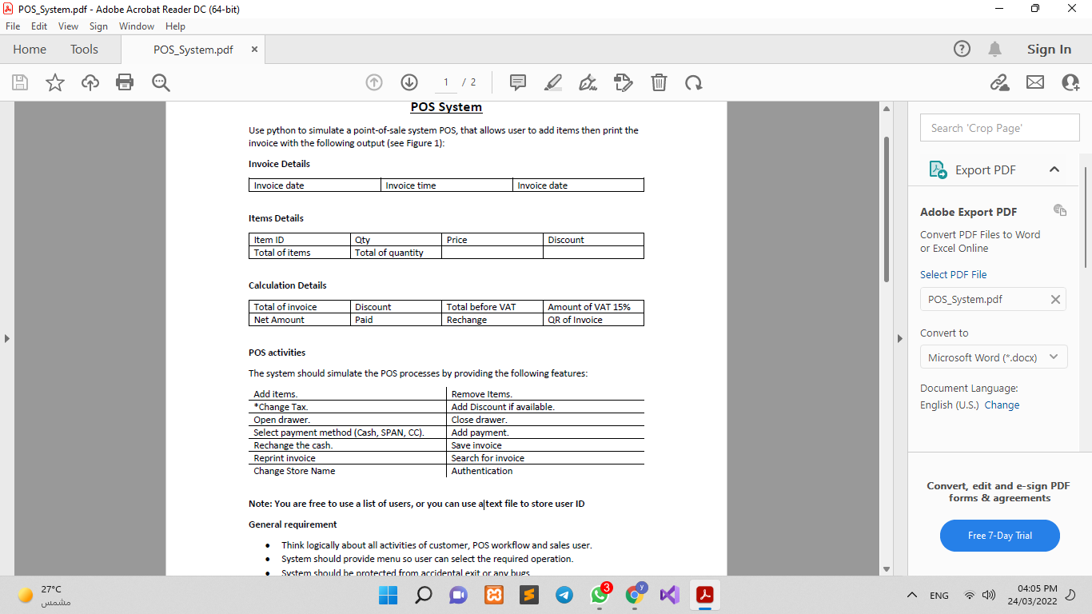This screenshot has width=1092, height=614.
Task: Share a link to this file
Action: [x=999, y=82]
